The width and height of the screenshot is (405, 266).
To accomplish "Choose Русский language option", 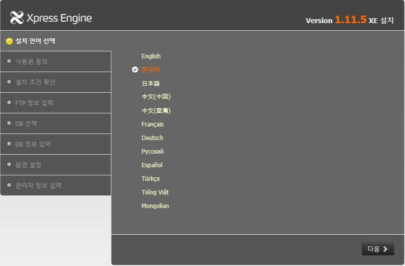I will tap(153, 152).
